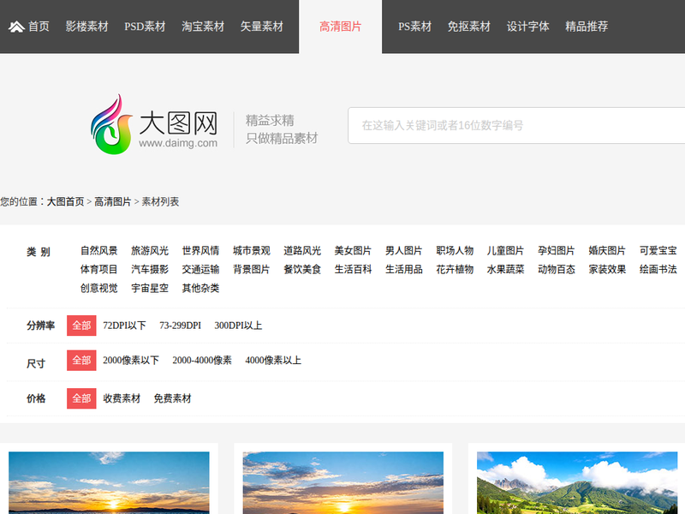Select the 美女图片 category
This screenshot has width=685, height=514.
click(353, 251)
